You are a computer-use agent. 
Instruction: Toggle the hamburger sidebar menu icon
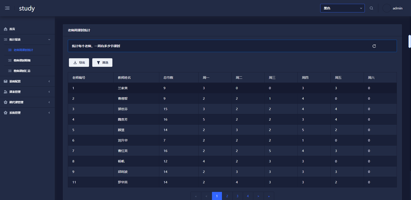(x=7, y=8)
